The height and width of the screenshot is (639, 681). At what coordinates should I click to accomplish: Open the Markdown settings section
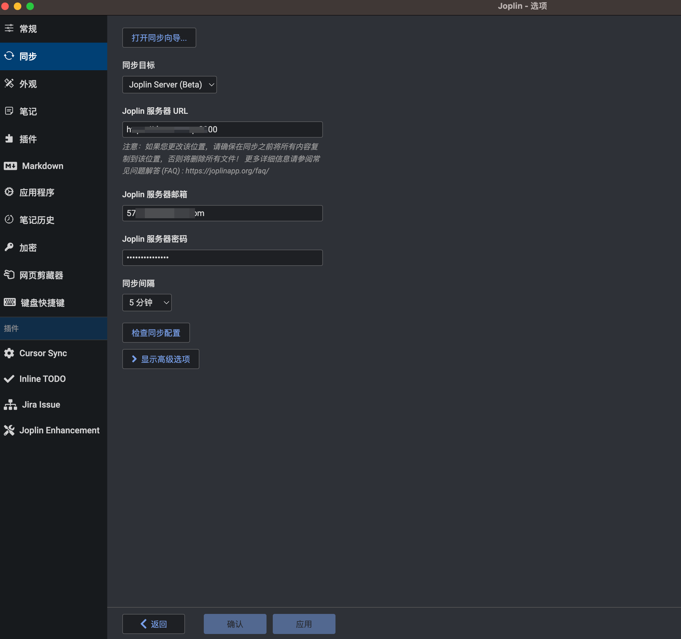[x=53, y=166]
